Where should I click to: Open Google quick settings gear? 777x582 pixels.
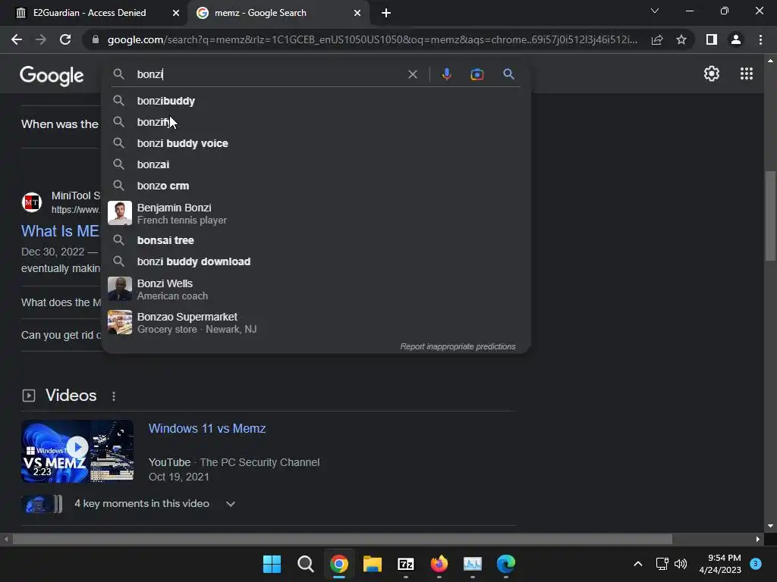[712, 74]
